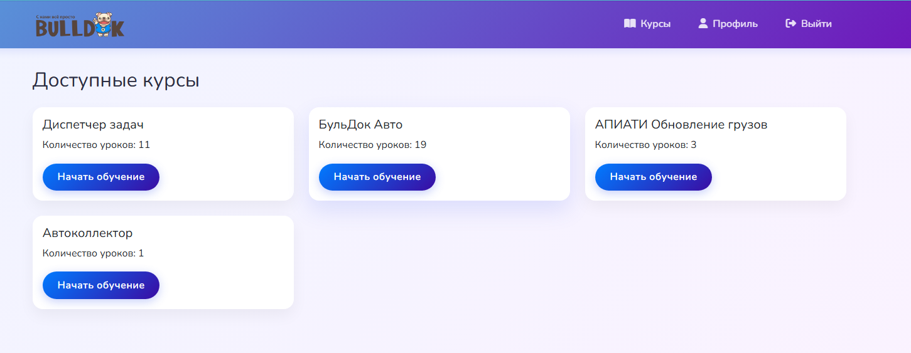Screen dimensions: 911x353
Task: Open the Курсы menu item
Action: pyautogui.click(x=655, y=24)
